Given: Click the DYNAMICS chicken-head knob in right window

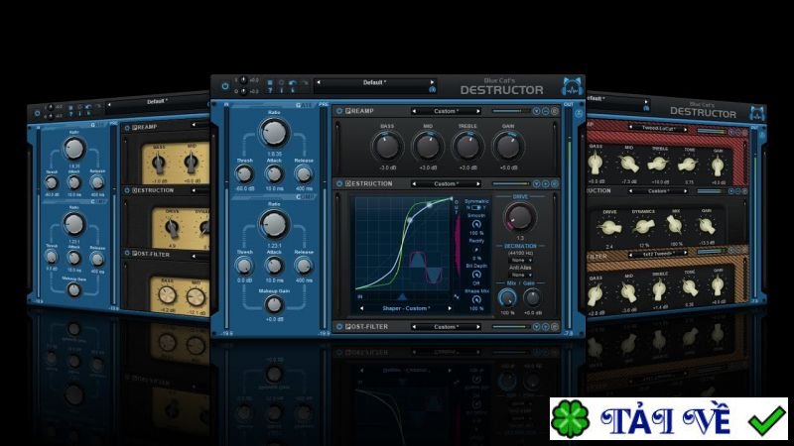Looking at the screenshot, I should pyautogui.click(x=643, y=227).
